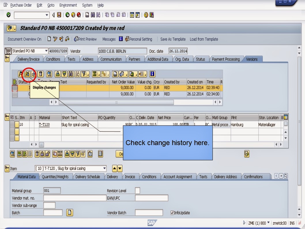Click the Create new document icon
Viewport: 305px width, 229px height.
[49, 39]
